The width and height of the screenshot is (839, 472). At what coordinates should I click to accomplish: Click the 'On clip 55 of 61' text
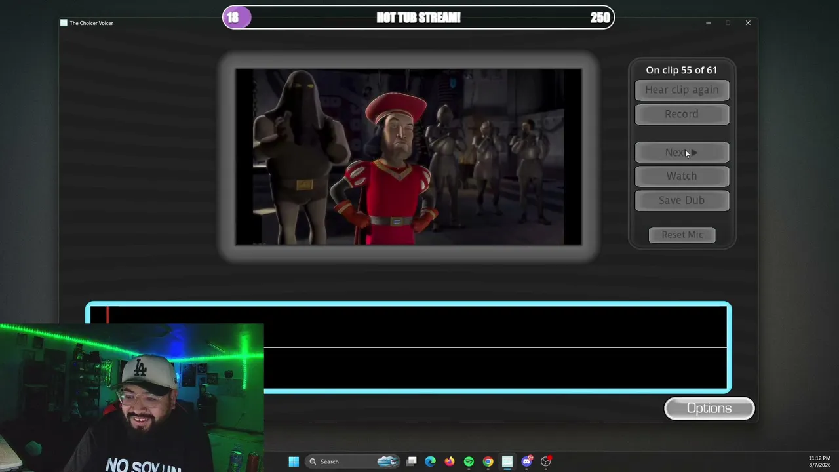pyautogui.click(x=682, y=70)
